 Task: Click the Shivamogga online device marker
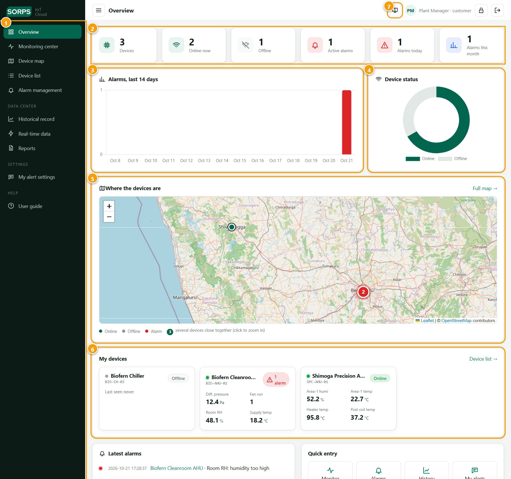point(232,227)
